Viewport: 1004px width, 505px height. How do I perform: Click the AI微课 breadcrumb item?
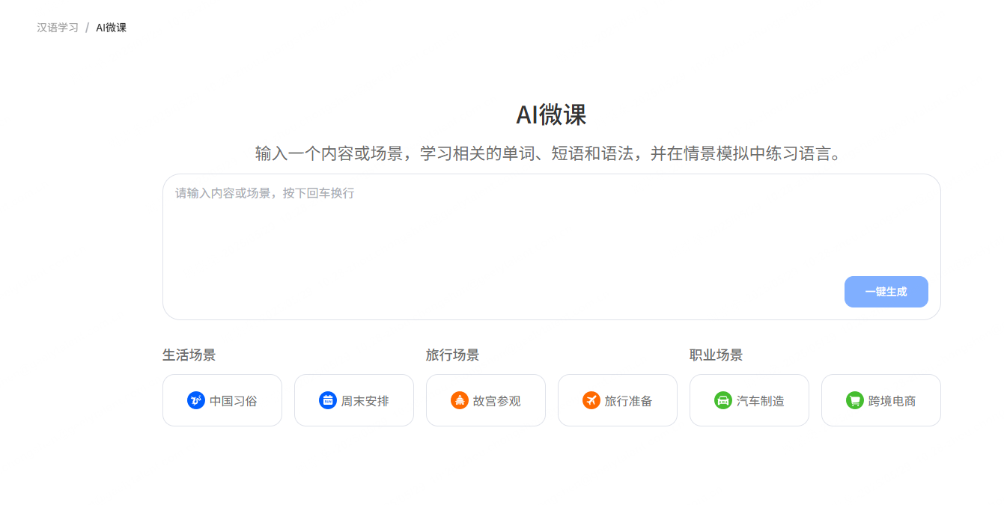coord(110,27)
